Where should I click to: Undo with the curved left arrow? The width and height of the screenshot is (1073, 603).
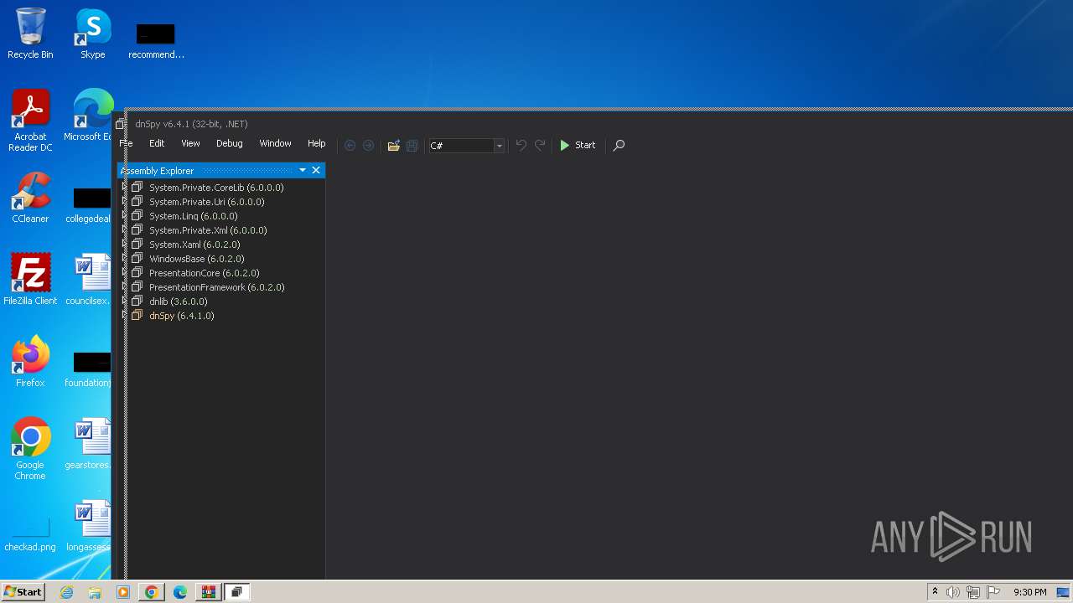point(521,145)
